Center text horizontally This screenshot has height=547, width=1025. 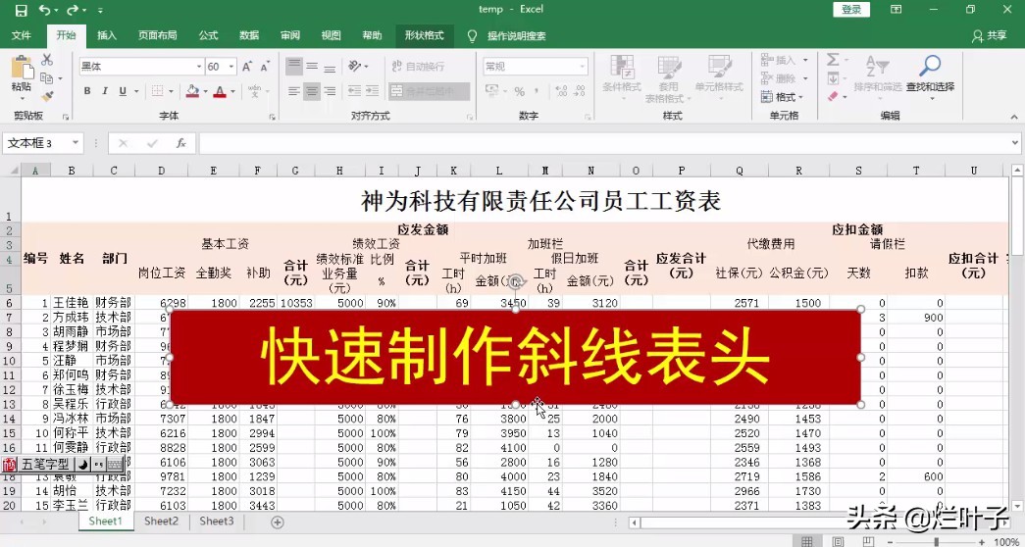[x=312, y=91]
